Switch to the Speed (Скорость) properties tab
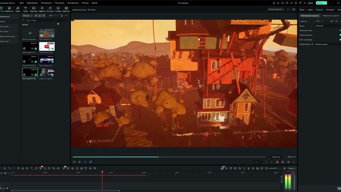 pyautogui.click(x=320, y=10)
